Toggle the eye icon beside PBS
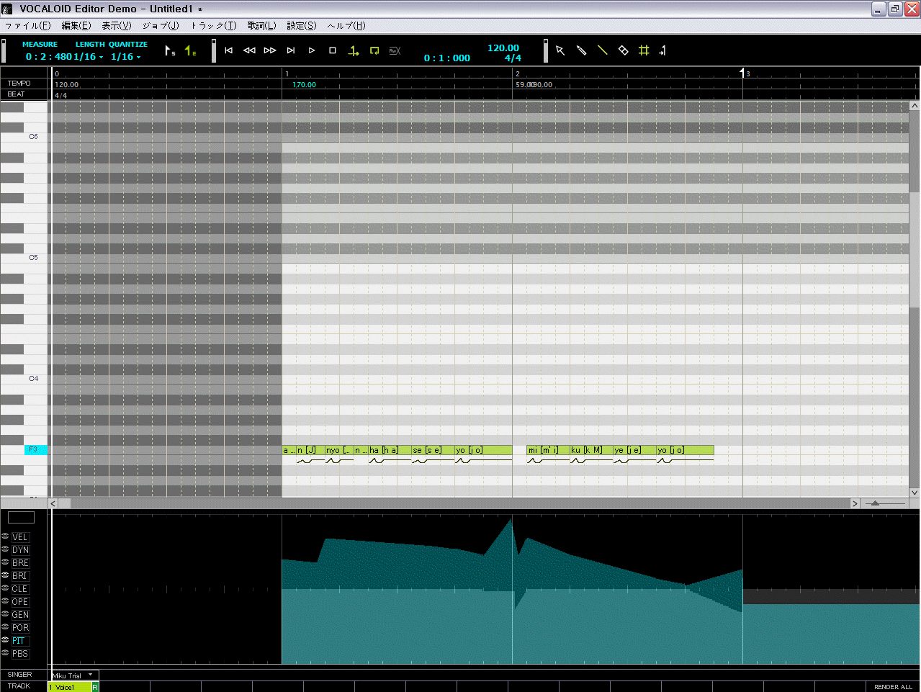 click(x=5, y=653)
